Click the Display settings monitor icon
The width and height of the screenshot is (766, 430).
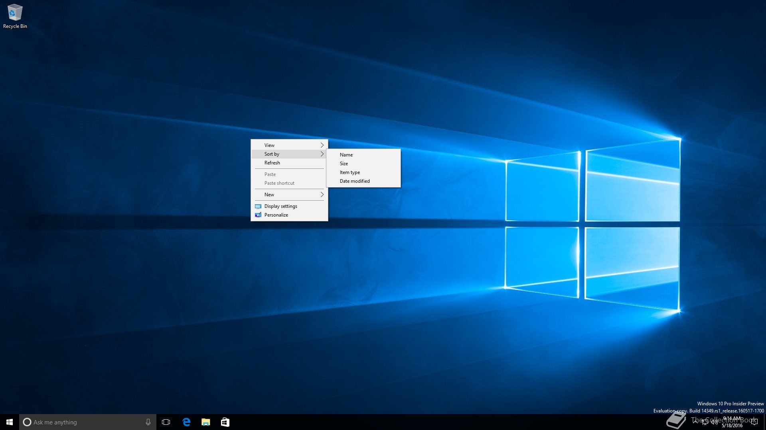coord(258,206)
